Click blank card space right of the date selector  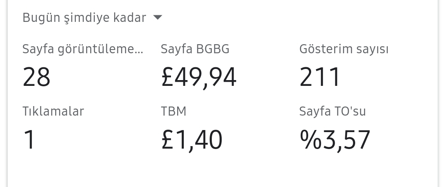(298, 18)
